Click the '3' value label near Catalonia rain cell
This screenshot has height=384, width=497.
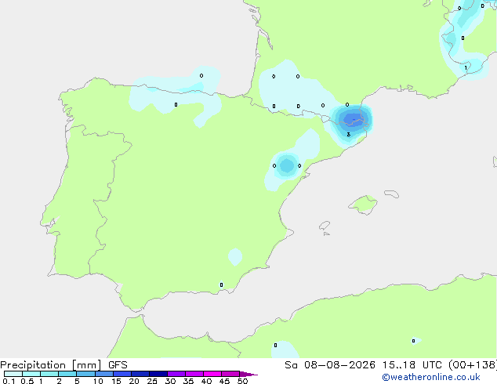tap(348, 135)
